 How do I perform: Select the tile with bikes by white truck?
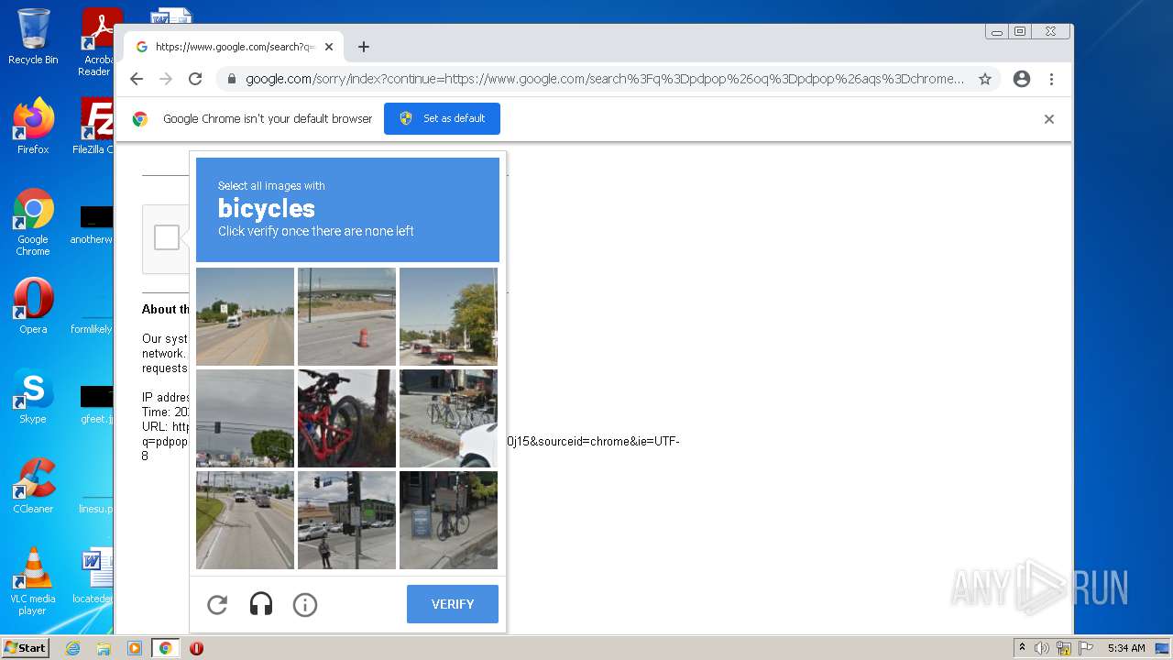click(448, 418)
